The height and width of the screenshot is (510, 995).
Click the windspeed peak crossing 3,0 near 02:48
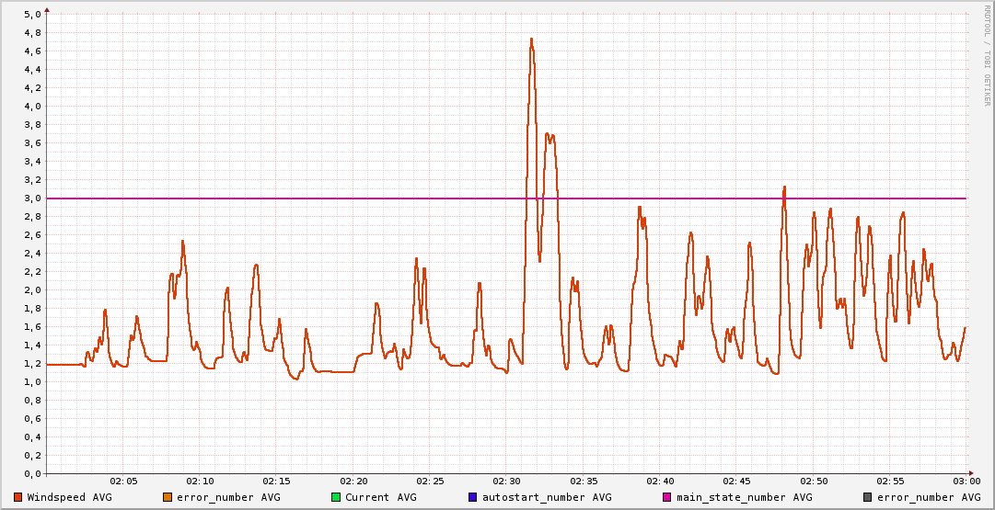coord(783,188)
